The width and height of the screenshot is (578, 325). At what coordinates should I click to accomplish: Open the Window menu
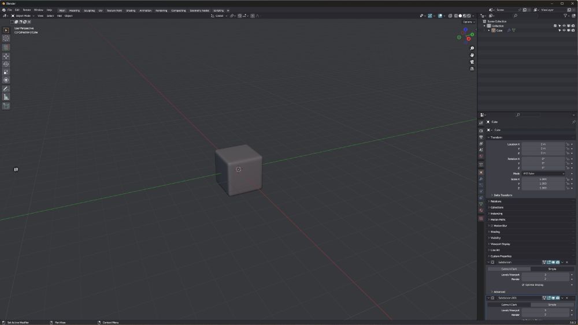point(38,10)
